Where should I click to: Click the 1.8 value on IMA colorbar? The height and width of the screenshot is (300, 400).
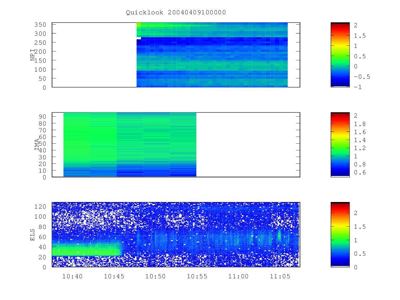[x=360, y=124]
